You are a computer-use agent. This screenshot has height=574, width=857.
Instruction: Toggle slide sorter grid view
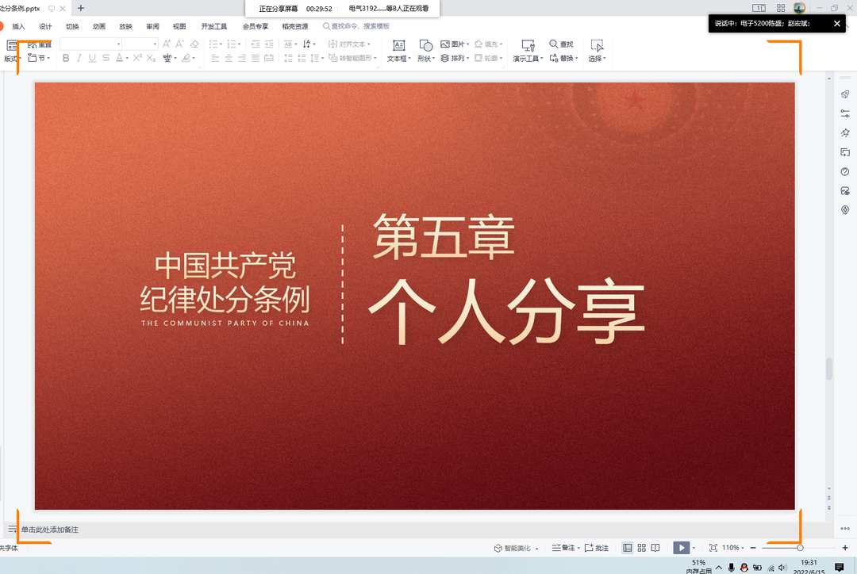(x=642, y=548)
